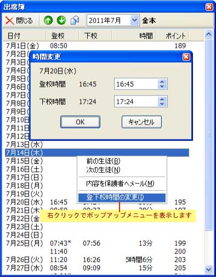Click the copy documents toolbar icon
Screen dimensions: 216x277
pyautogui.click(x=75, y=20)
